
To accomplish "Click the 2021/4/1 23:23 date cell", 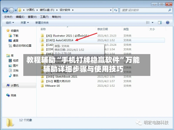I will tap(107, 36).
